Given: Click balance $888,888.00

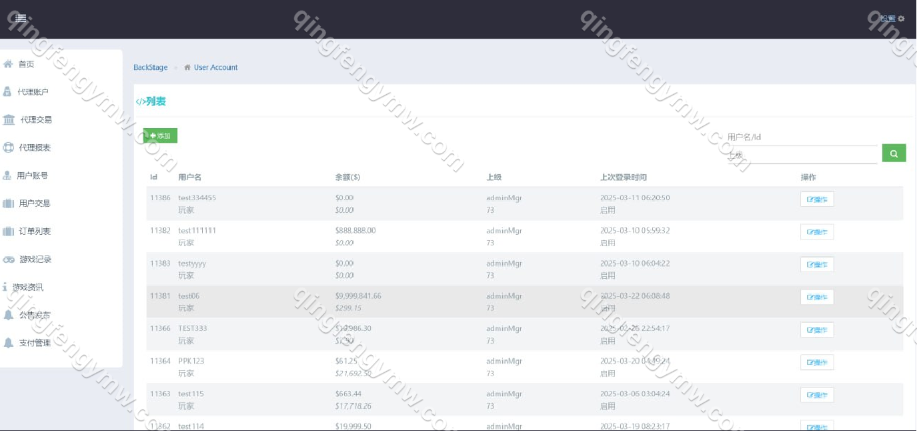Looking at the screenshot, I should [355, 231].
